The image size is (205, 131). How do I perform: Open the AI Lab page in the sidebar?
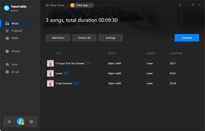point(20,72)
